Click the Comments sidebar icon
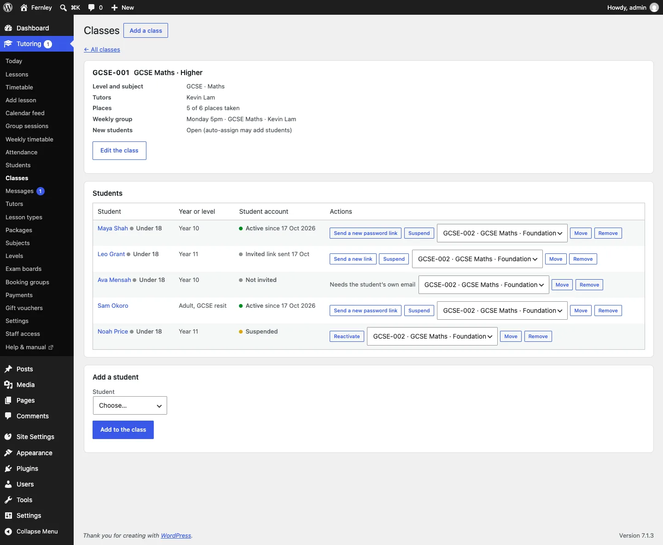The width and height of the screenshot is (663, 545). [x=8, y=416]
